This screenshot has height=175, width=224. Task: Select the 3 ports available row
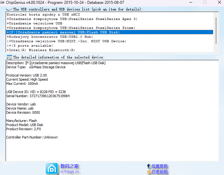(110, 45)
